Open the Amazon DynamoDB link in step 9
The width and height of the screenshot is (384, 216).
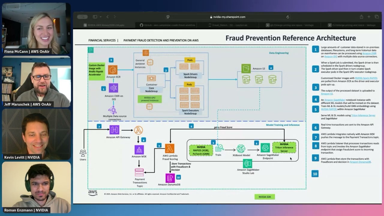point(360,162)
